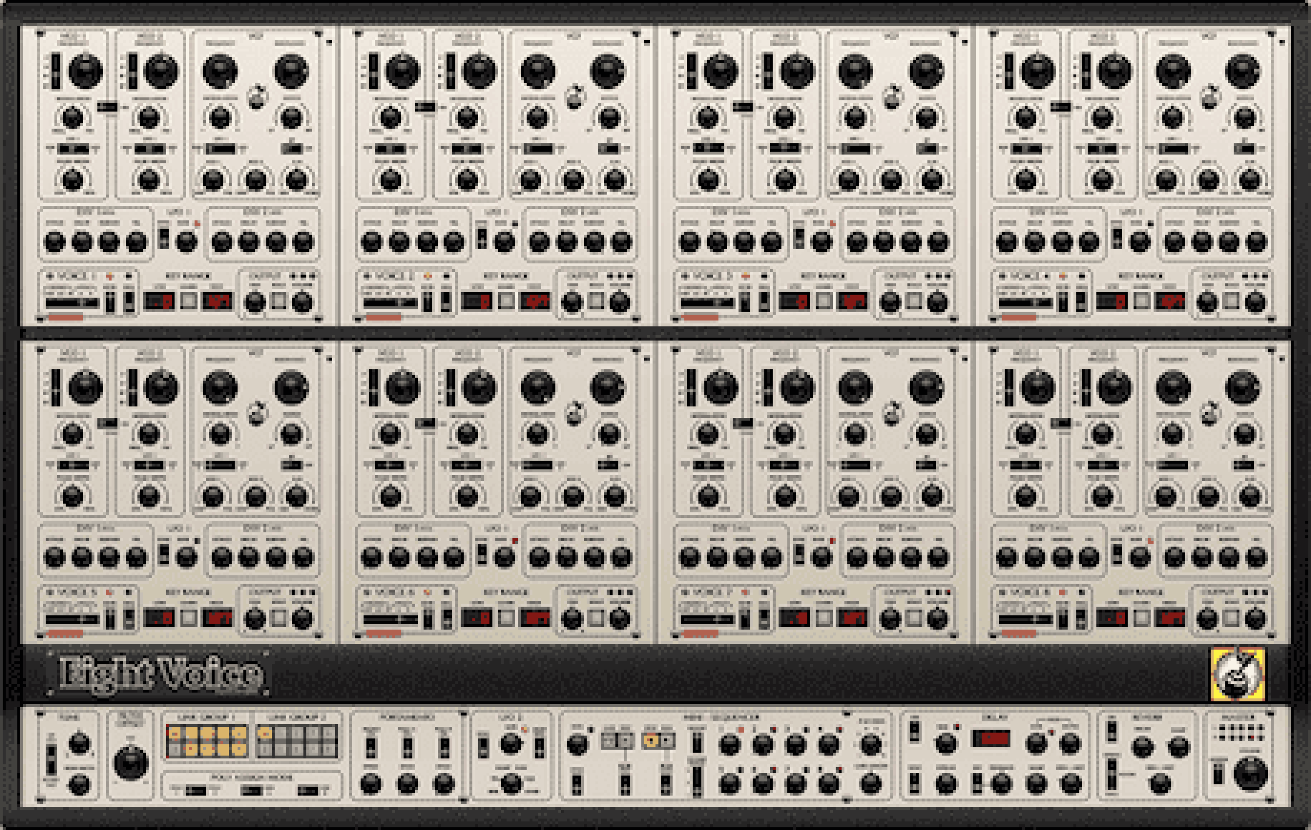1311x830 pixels.
Task: Click Voice 1 LFO 1 rate knob
Action: [187, 241]
